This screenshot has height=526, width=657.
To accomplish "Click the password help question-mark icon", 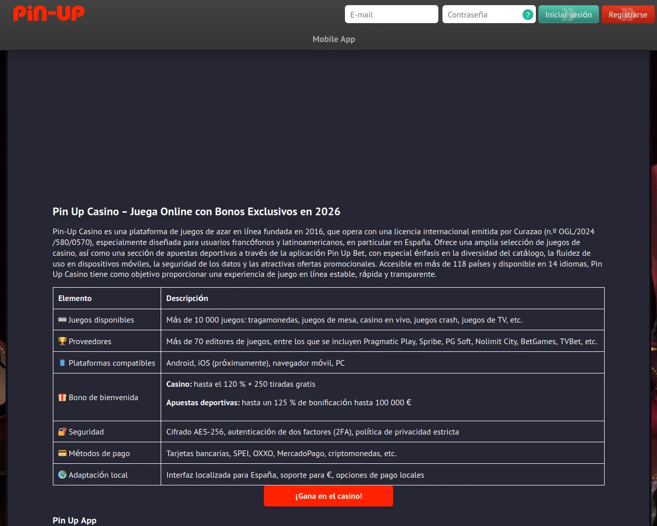I will click(527, 15).
